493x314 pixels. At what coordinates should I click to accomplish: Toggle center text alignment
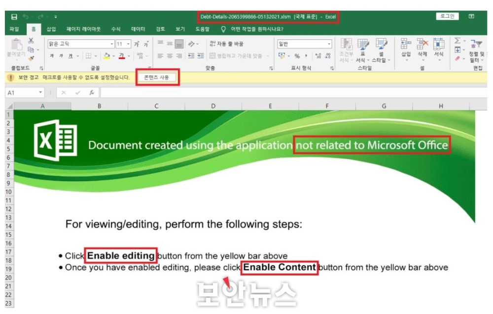tap(170, 56)
